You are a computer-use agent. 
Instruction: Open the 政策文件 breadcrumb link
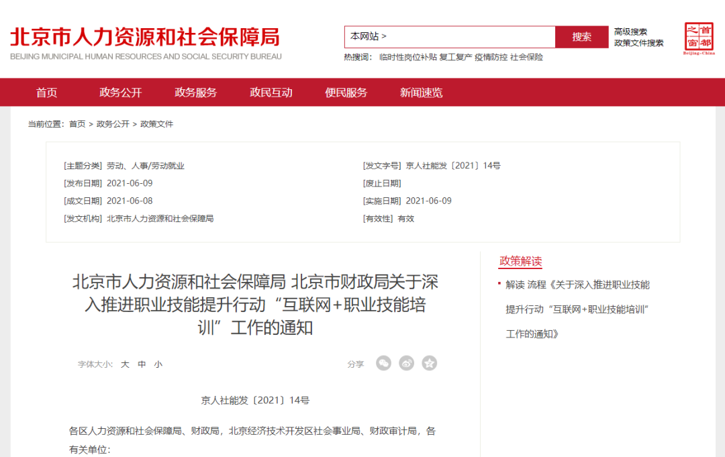[x=157, y=124]
